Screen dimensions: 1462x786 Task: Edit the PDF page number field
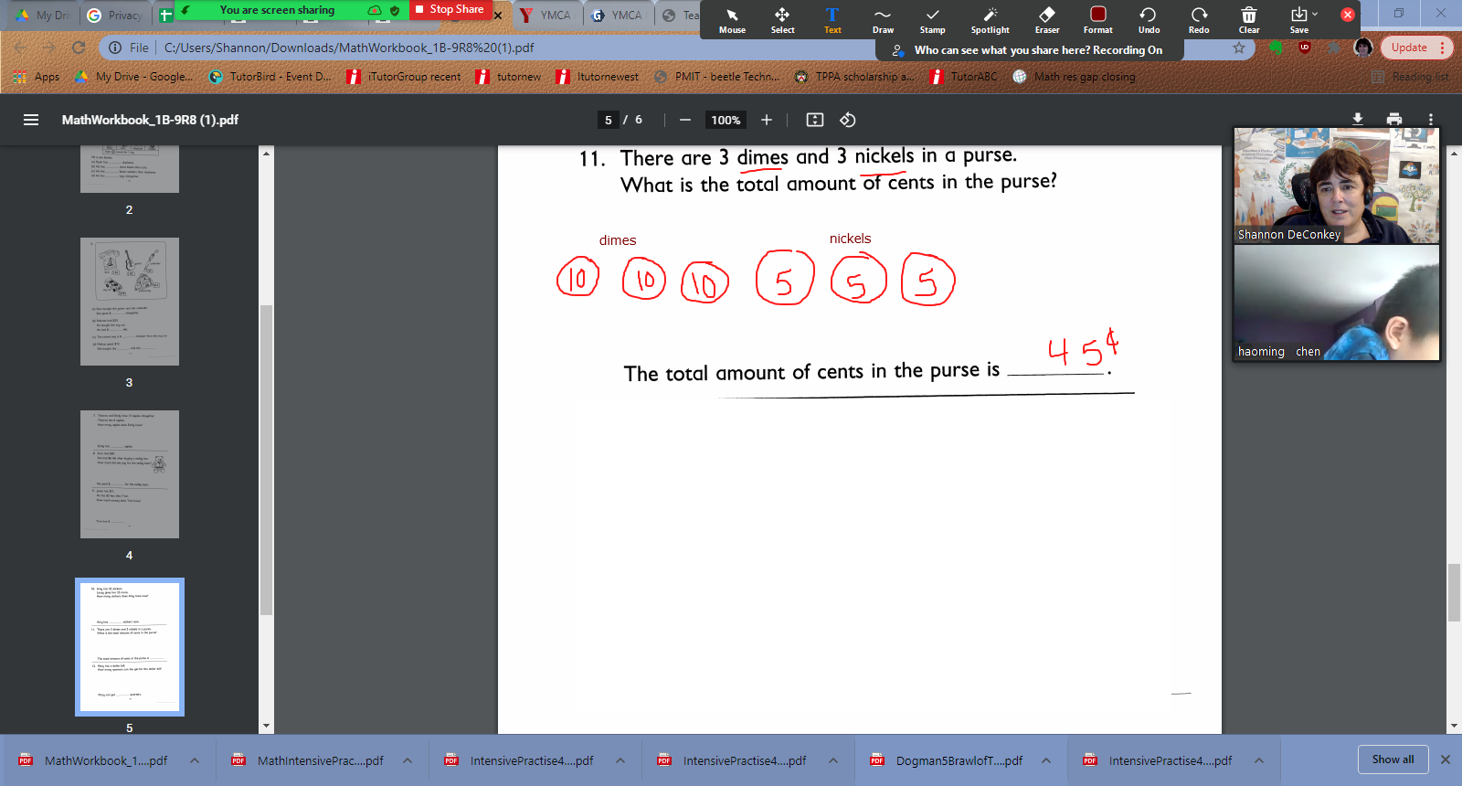click(x=609, y=120)
